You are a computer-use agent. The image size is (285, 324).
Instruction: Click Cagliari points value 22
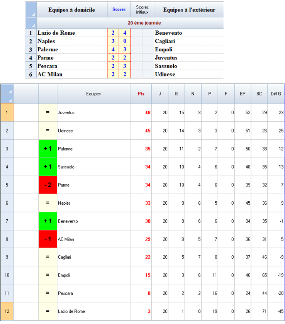click(141, 257)
